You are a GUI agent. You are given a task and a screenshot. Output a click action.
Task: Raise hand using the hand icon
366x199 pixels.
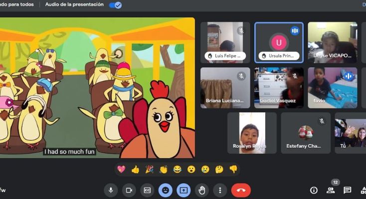(x=201, y=190)
